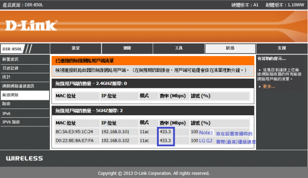308x178 pixels.
Task: Click the DIR-850L model label
Action: coord(13,49)
